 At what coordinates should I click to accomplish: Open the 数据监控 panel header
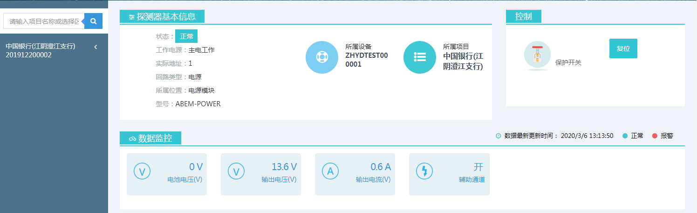[150, 138]
